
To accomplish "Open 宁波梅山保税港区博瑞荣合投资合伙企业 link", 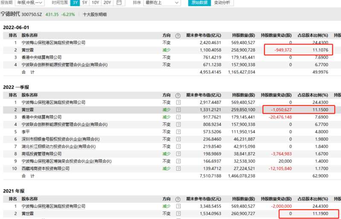I will [x=66, y=161].
